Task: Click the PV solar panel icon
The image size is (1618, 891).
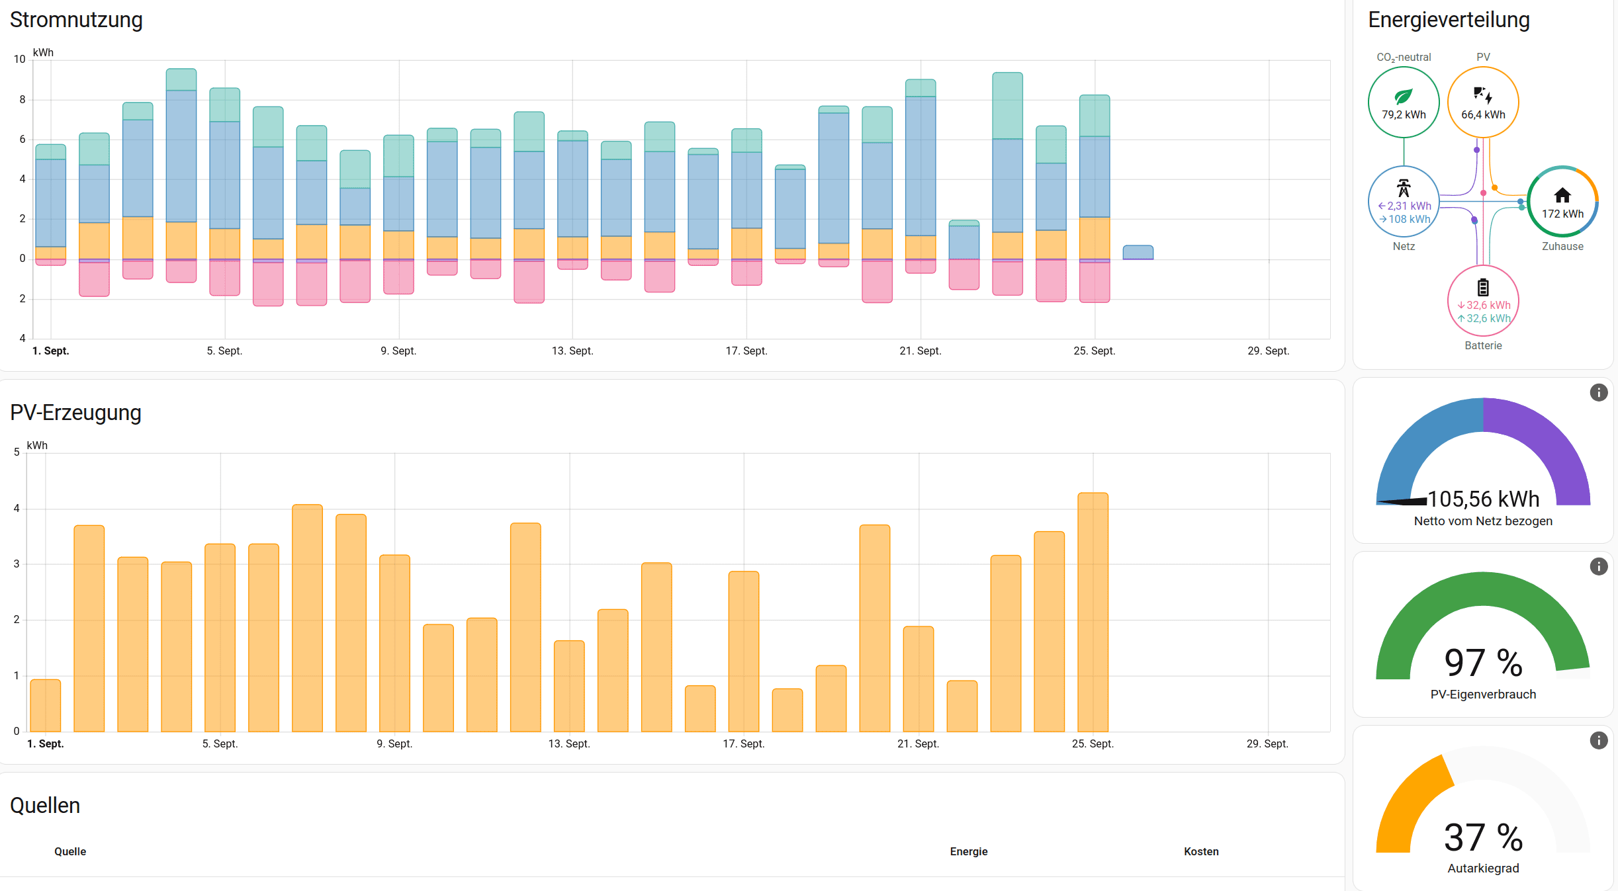Action: [1482, 96]
